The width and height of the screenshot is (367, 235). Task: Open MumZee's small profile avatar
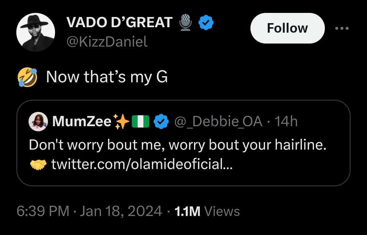coord(38,121)
